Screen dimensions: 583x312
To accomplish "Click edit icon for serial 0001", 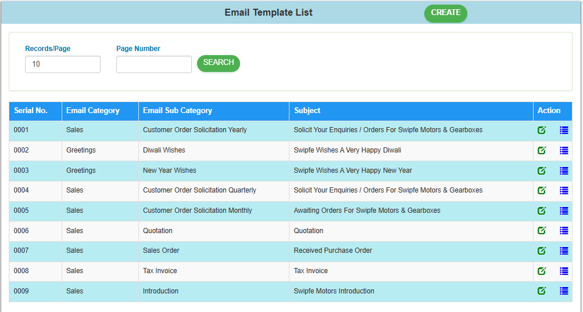I will click(x=542, y=130).
